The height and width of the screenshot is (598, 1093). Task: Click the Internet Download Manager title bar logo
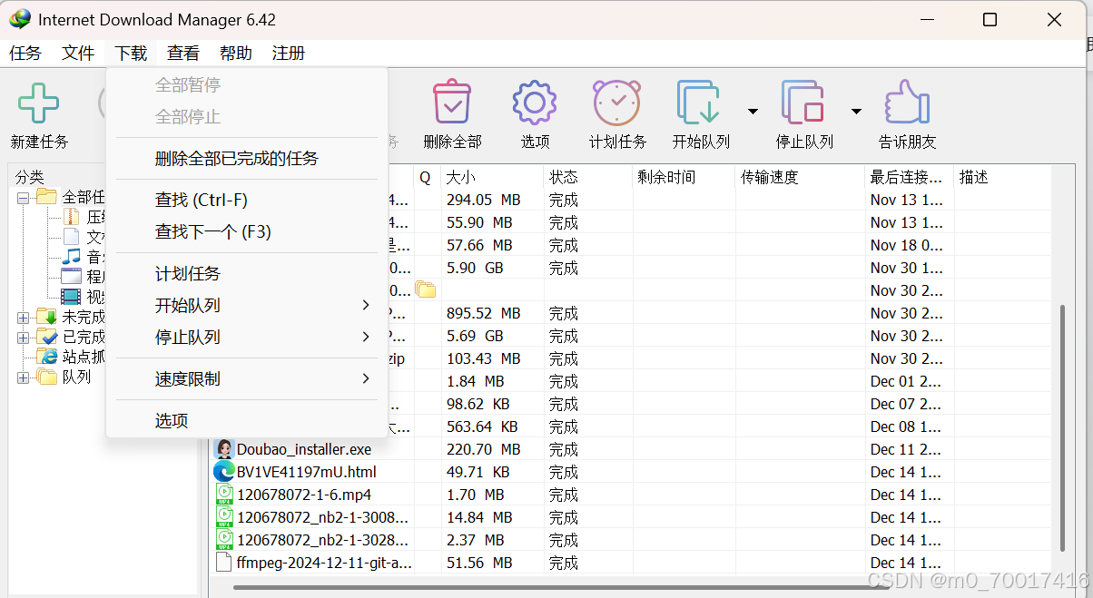coord(18,19)
